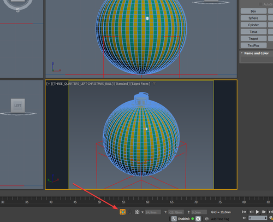This screenshot has width=273, height=222.
Task: Open the Edged Faces display menu
Action: [140, 84]
